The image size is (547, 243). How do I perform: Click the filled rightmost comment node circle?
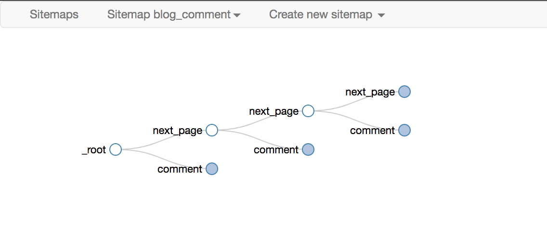[x=404, y=130]
